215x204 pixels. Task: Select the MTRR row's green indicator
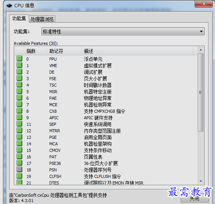[19, 130]
